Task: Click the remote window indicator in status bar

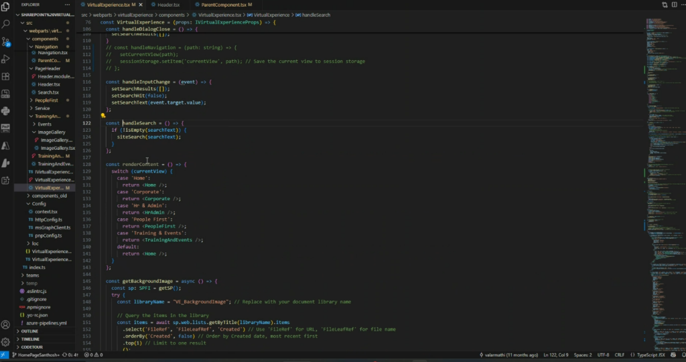Action: 4,355
